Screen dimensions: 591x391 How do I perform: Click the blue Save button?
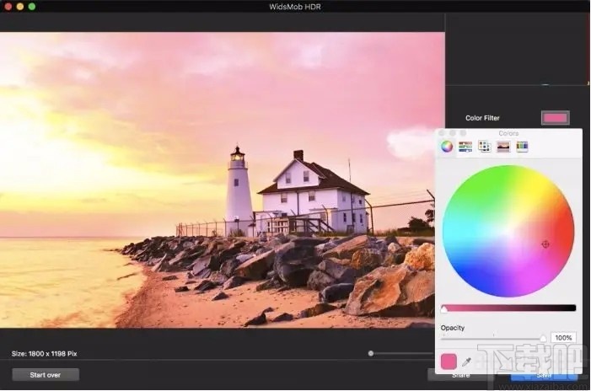coord(544,376)
